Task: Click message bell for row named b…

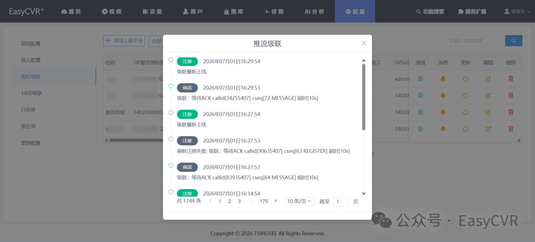Action: (443, 129)
